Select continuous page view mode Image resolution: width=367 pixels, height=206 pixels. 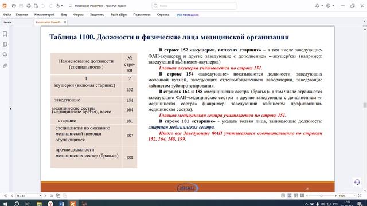[x=290, y=196]
